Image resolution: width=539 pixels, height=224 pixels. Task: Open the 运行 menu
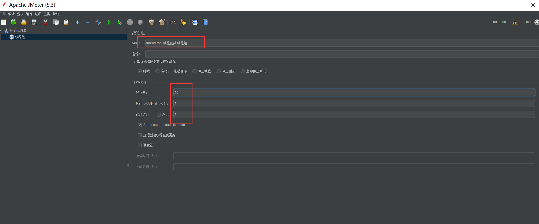[29, 14]
